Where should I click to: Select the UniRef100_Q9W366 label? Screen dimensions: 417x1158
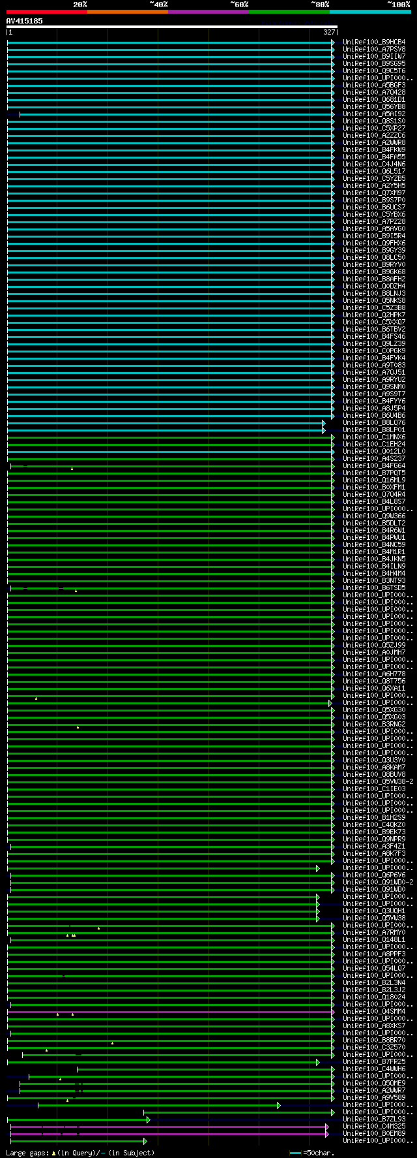pyautogui.click(x=374, y=516)
